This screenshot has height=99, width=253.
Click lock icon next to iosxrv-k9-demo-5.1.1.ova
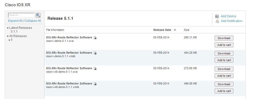[95, 68]
